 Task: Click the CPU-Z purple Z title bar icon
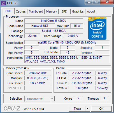tap(3, 3)
